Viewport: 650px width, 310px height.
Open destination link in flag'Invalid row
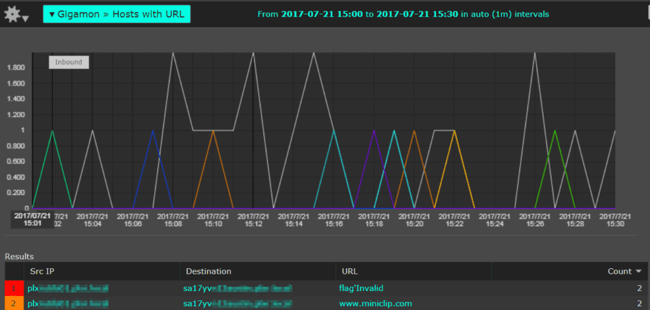238,288
